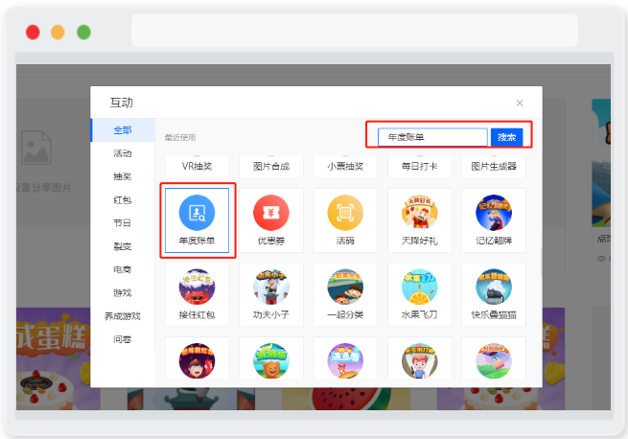Open the 抽奖 category
This screenshot has height=439, width=628.
tap(123, 176)
